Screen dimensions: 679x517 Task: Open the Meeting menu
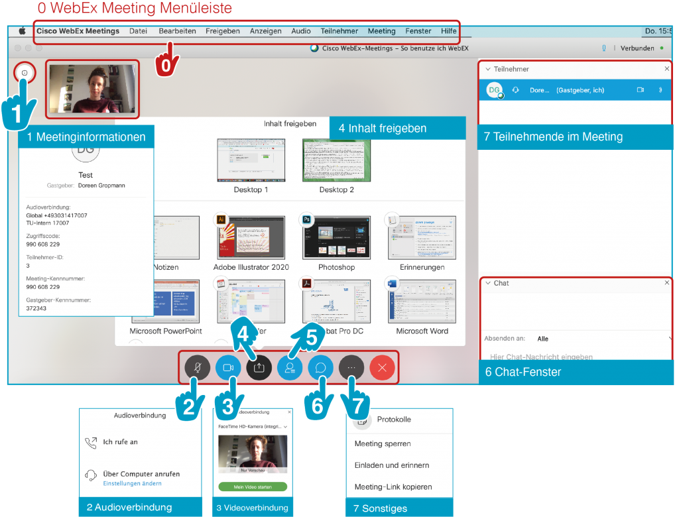(x=381, y=30)
